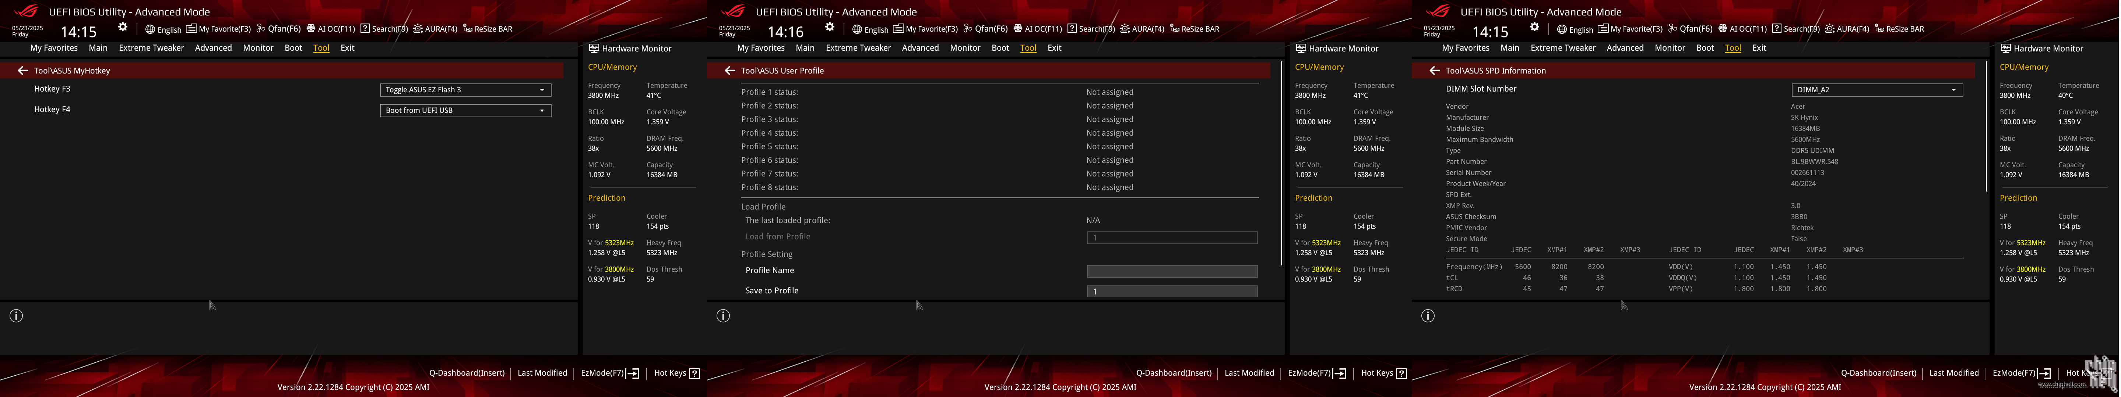Toggle ReSize BAR in MyHotkey screen

(488, 29)
